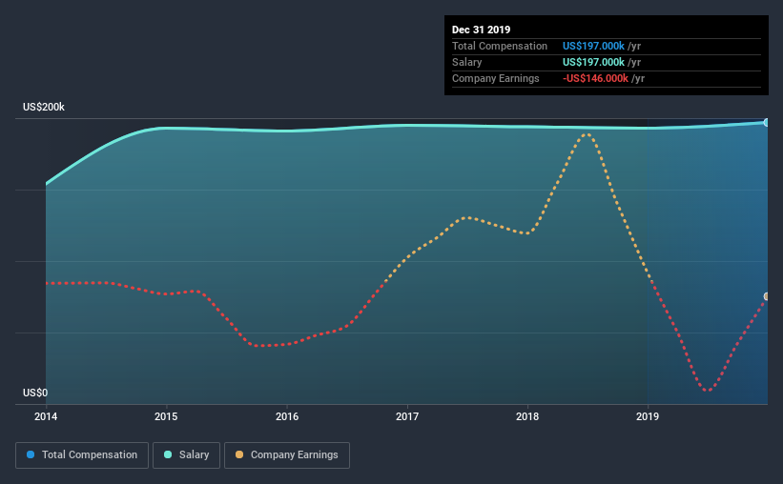The width and height of the screenshot is (783, 484).
Task: Select the salary data point at Dec 2019
Action: point(767,122)
